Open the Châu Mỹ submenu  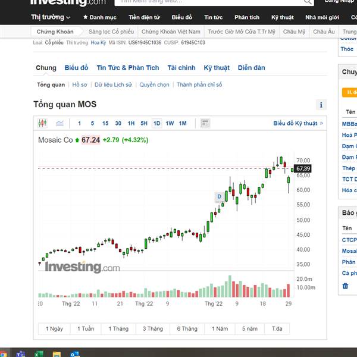coord(294,32)
